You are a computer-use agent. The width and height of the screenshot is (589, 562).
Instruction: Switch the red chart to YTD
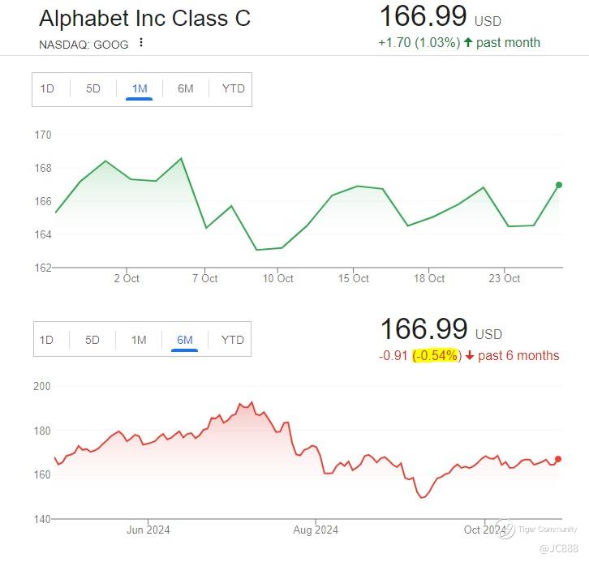click(x=232, y=339)
